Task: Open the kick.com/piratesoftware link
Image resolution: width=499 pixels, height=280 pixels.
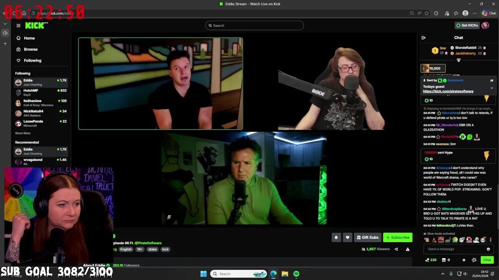Action: point(448,91)
